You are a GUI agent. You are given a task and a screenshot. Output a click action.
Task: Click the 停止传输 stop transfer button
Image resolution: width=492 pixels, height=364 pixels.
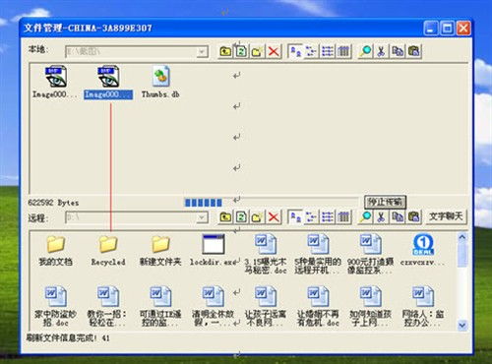pyautogui.click(x=385, y=202)
